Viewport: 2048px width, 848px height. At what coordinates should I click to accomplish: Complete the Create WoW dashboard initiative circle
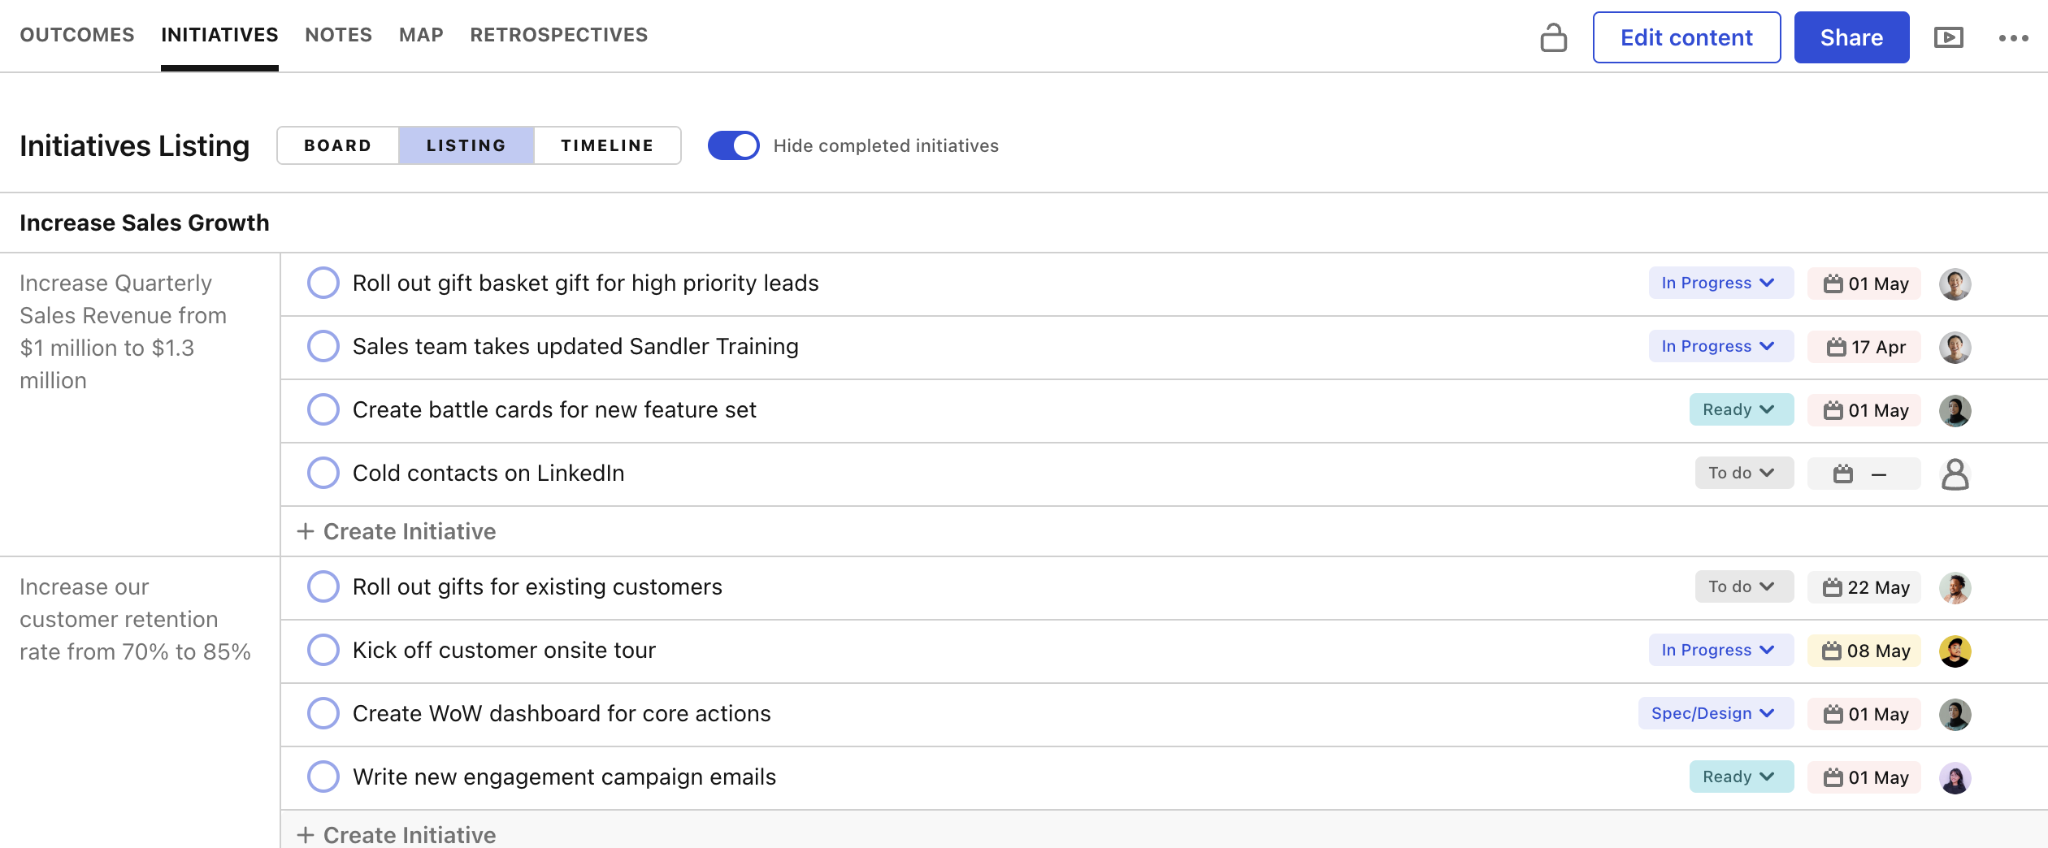point(323,714)
